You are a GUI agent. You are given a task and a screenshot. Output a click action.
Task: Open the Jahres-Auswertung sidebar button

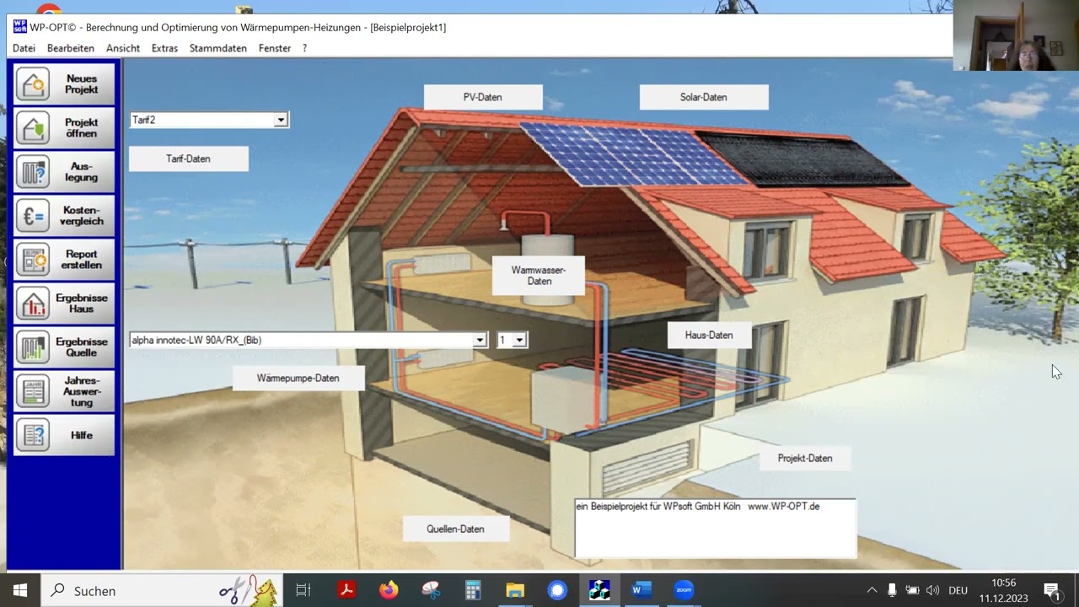(x=64, y=391)
